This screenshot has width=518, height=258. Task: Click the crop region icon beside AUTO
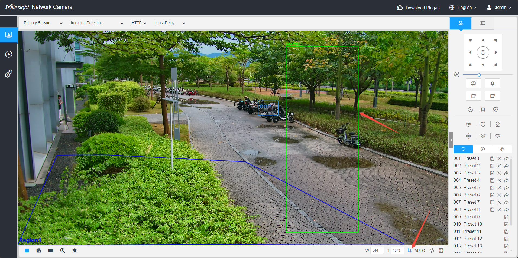[x=409, y=250]
